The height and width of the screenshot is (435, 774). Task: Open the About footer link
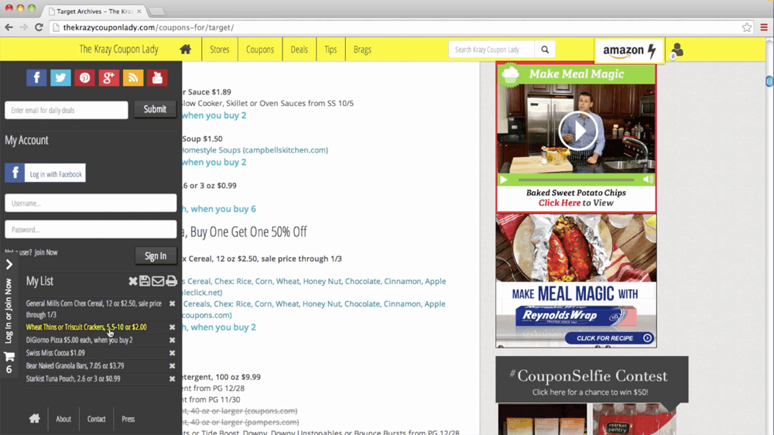click(63, 419)
